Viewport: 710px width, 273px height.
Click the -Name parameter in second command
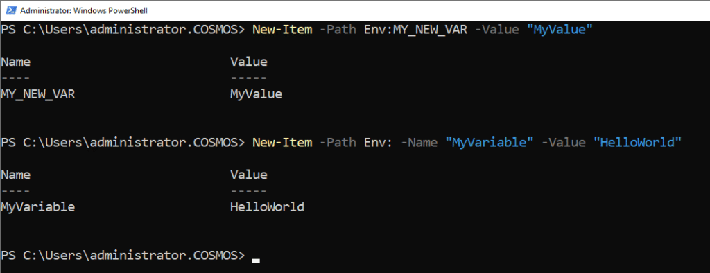tap(419, 143)
